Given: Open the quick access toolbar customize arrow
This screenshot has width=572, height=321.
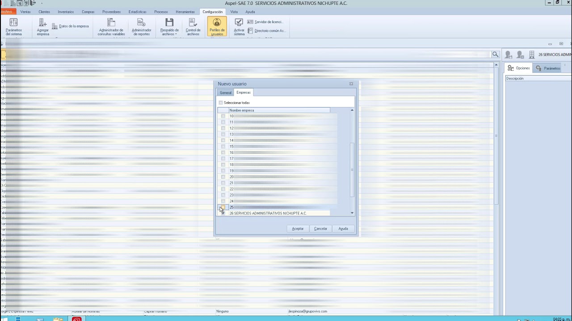Looking at the screenshot, I should [x=42, y=3].
